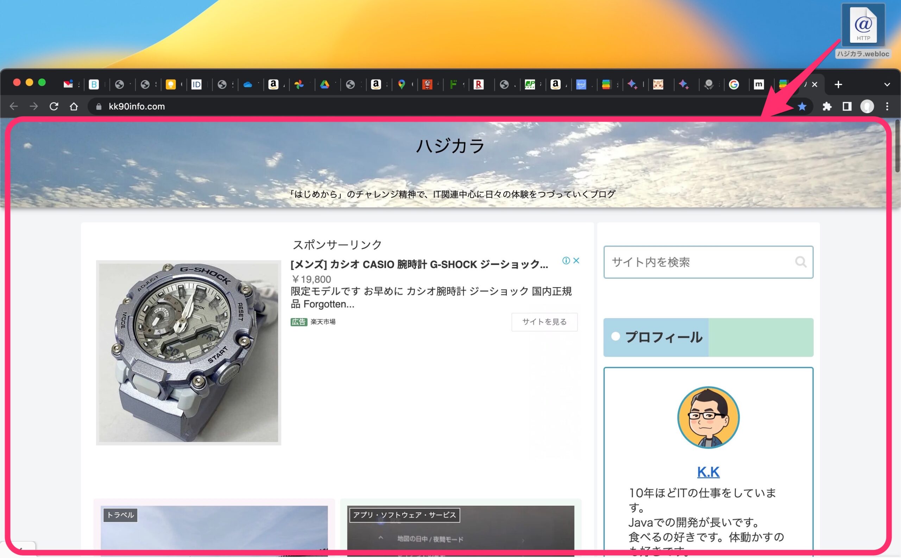This screenshot has height=558, width=901.
Task: Open the アプリ・ソフトウェア・サービス category label
Action: tap(404, 515)
